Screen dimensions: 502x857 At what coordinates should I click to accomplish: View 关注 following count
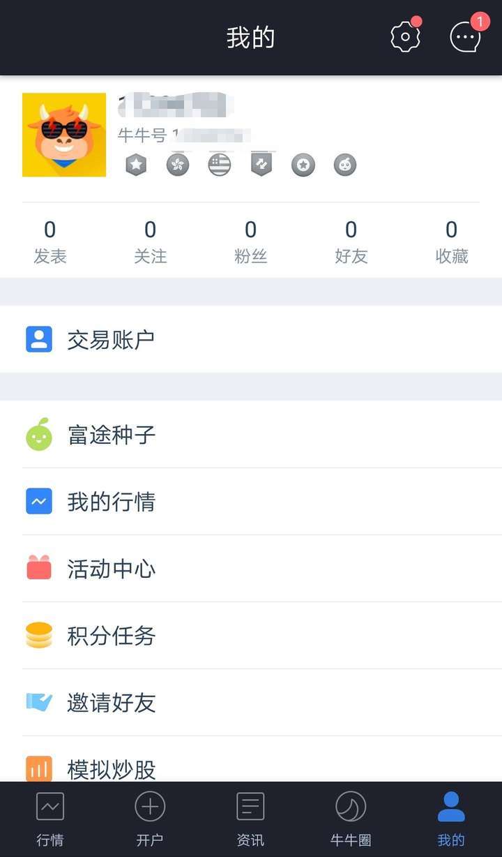pyautogui.click(x=151, y=241)
